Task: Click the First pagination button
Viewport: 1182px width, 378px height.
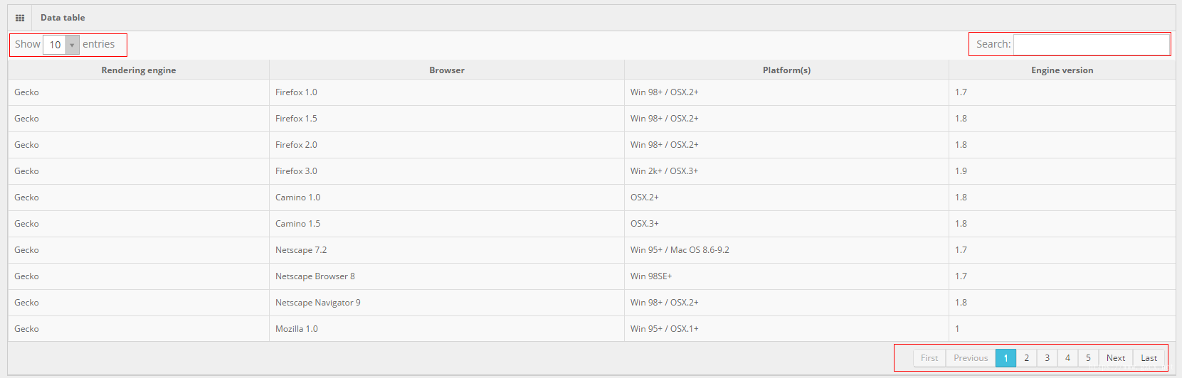Action: (929, 358)
